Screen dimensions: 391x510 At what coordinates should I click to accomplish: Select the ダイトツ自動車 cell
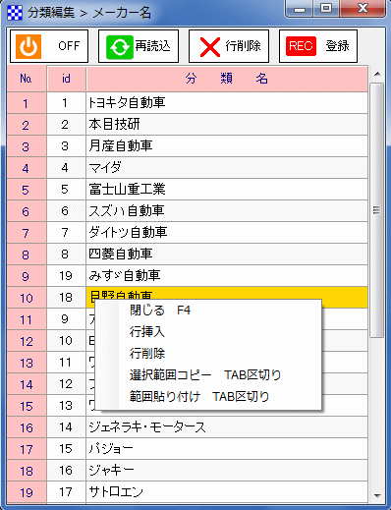[x=227, y=233]
